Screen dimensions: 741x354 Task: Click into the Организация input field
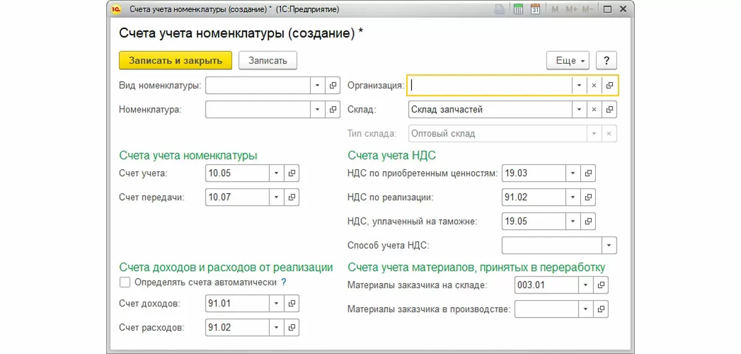click(490, 85)
